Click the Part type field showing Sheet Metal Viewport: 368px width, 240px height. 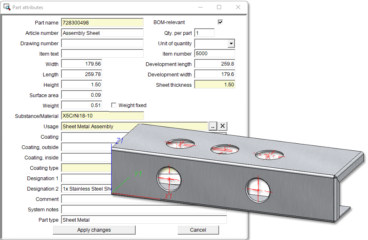click(144, 220)
